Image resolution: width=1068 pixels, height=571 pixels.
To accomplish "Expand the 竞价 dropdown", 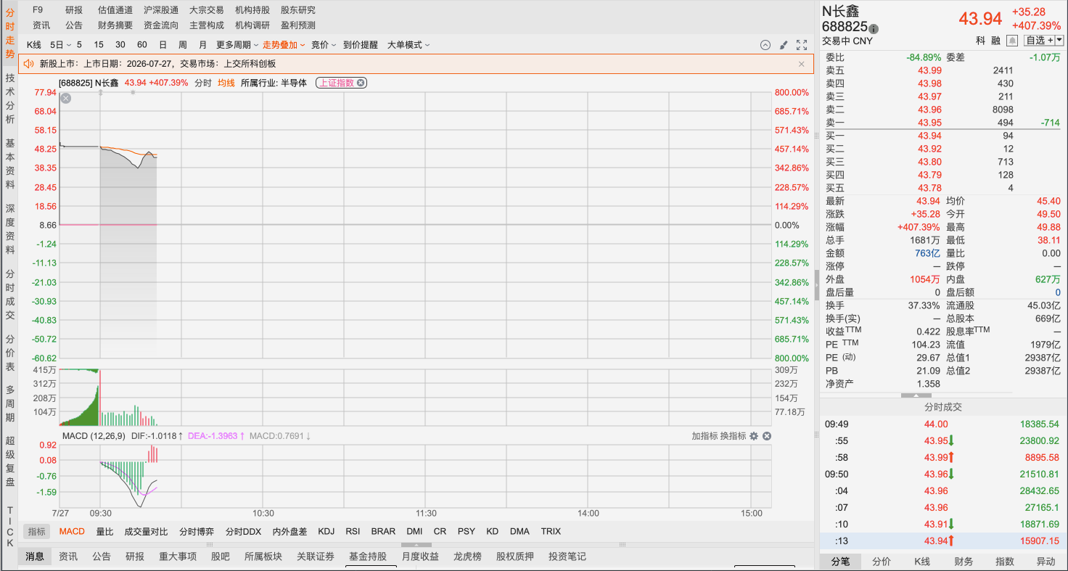I will click(324, 45).
